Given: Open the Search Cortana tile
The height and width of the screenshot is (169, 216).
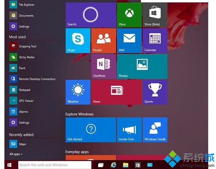Looking at the screenshot, I should pyautogui.click(x=91, y=15).
